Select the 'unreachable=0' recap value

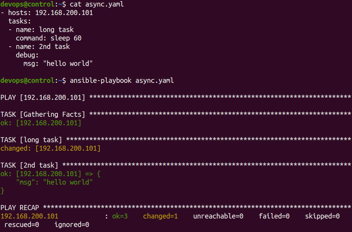point(218,216)
